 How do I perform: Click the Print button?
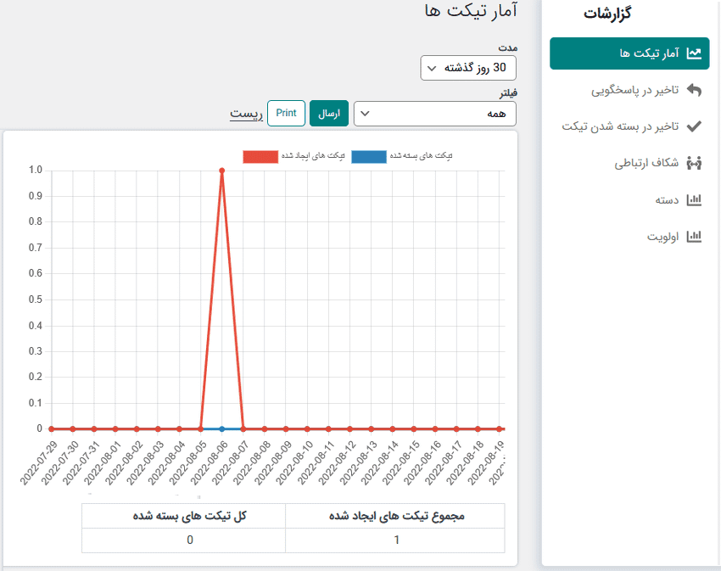coord(286,113)
